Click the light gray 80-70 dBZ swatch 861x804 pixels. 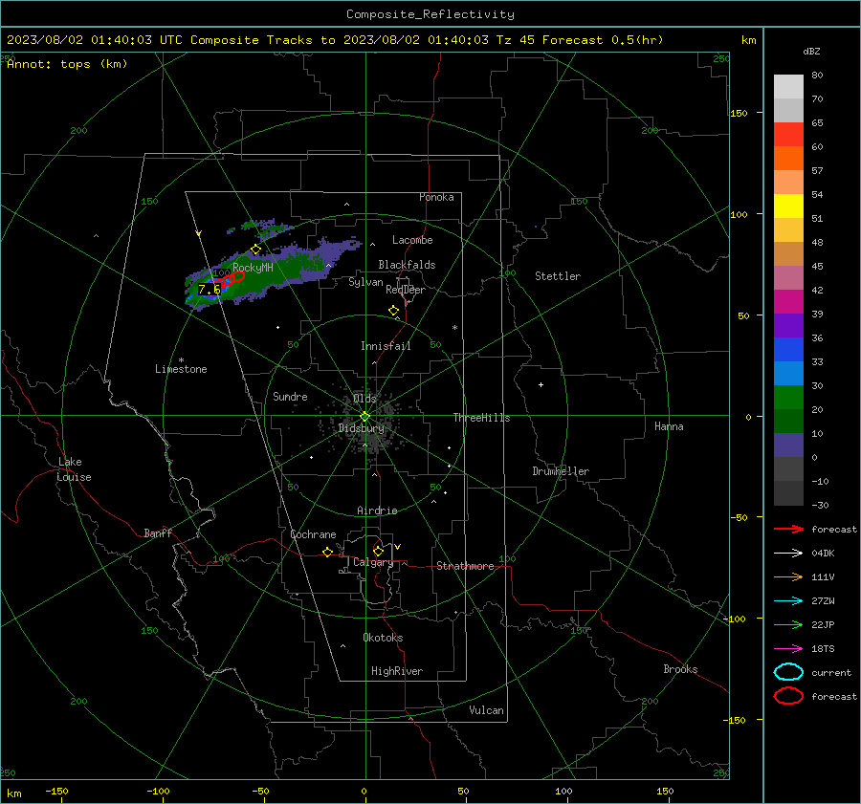point(788,86)
